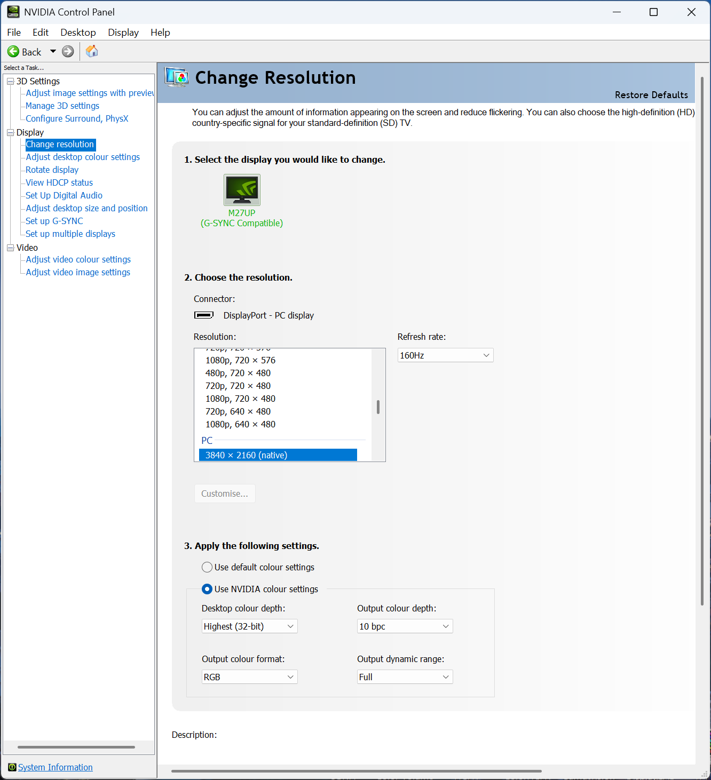Select Use default colour settings radio button
This screenshot has width=711, height=780.
[207, 567]
